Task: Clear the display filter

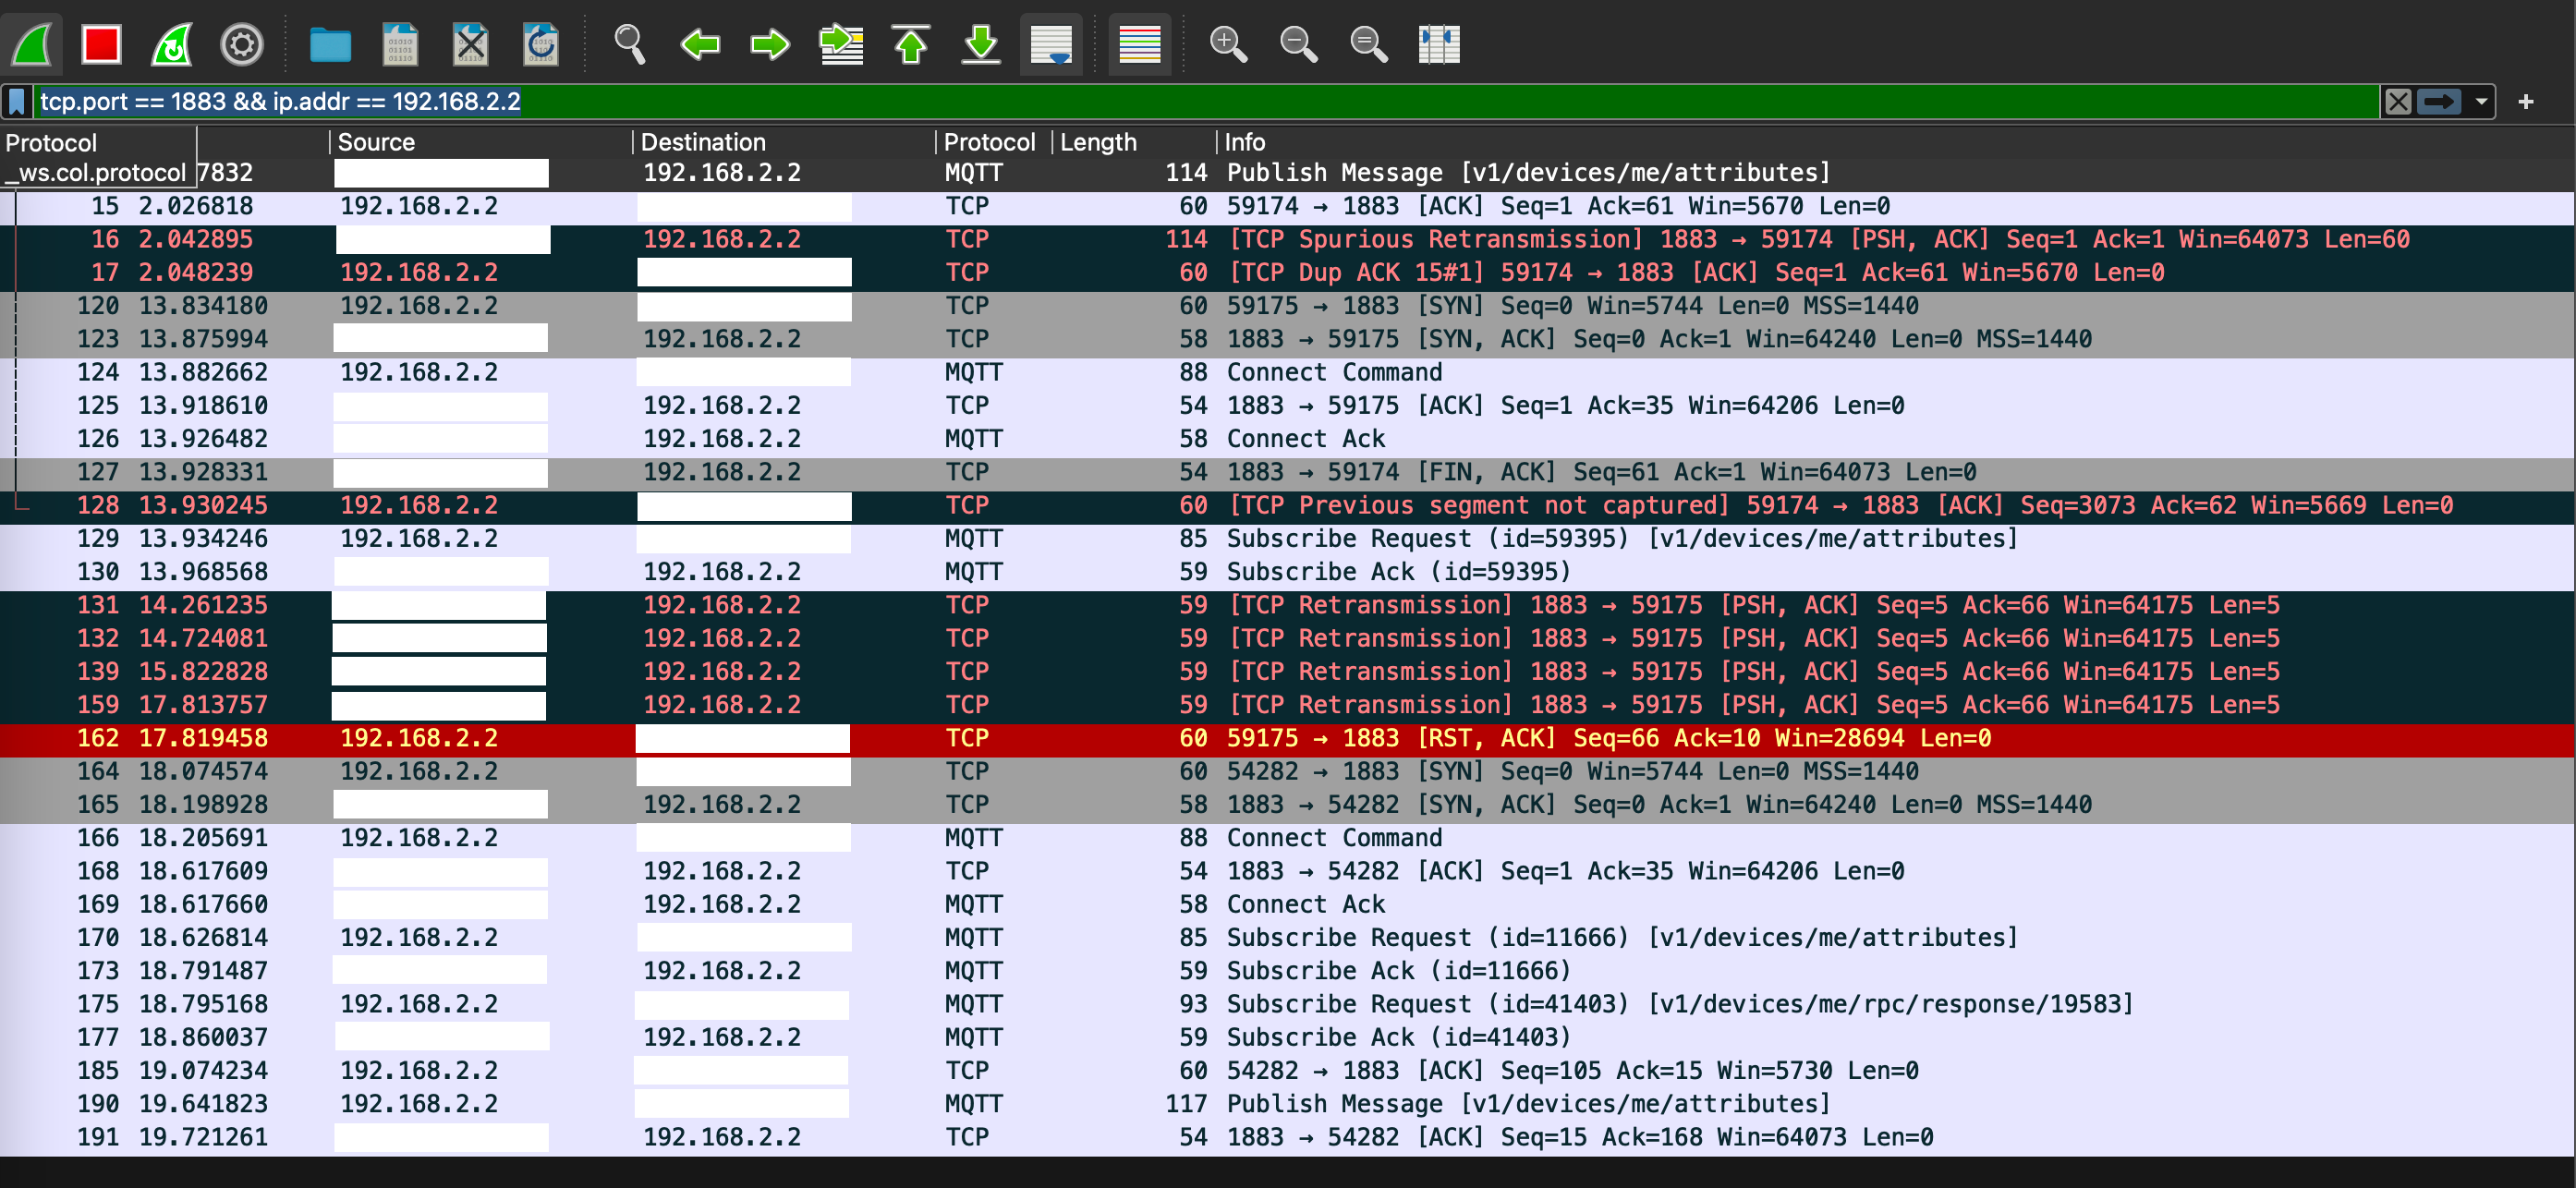Action: click(x=2398, y=101)
